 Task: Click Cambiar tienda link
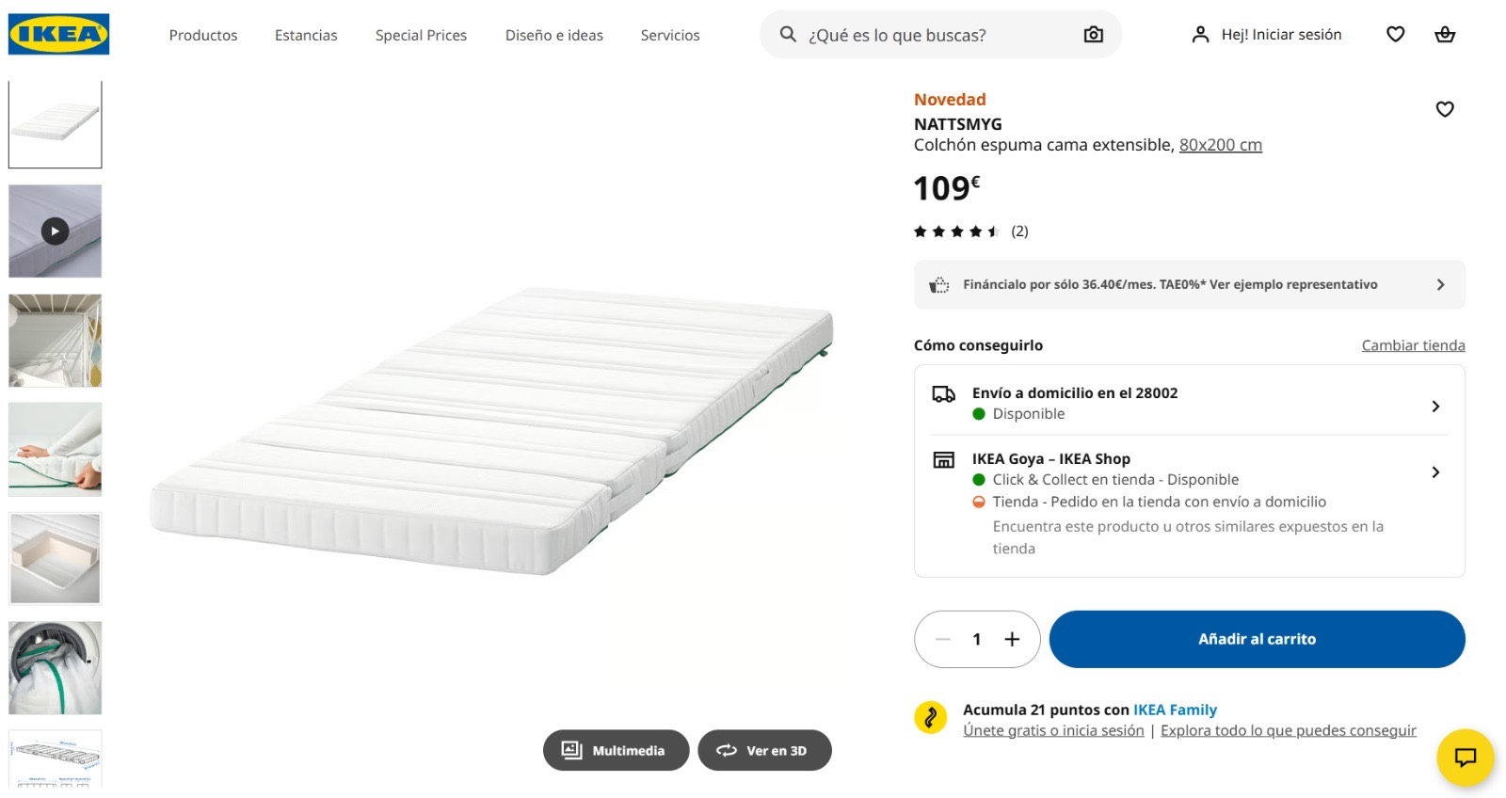(x=1413, y=345)
